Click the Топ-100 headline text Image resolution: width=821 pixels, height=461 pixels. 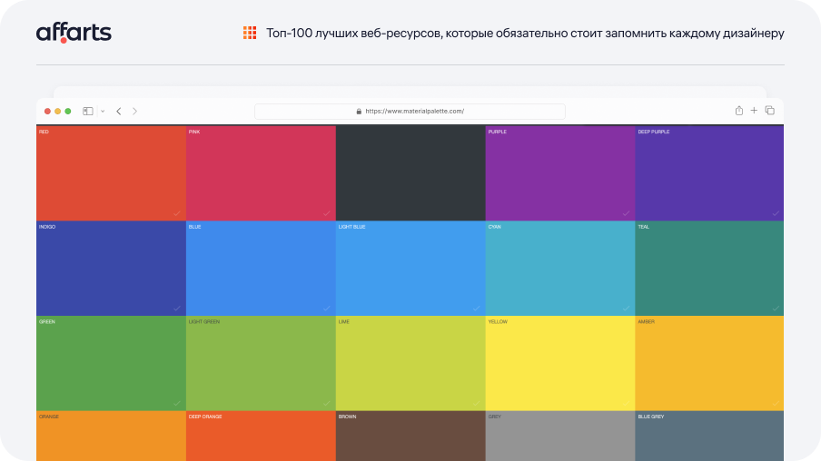[x=525, y=34]
